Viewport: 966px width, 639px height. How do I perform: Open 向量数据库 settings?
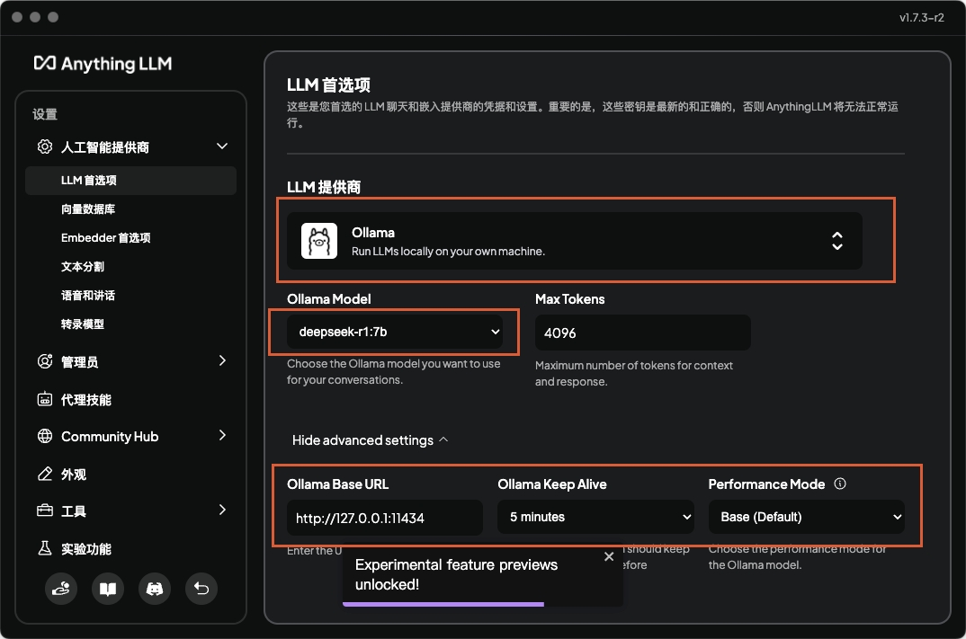[x=88, y=209]
